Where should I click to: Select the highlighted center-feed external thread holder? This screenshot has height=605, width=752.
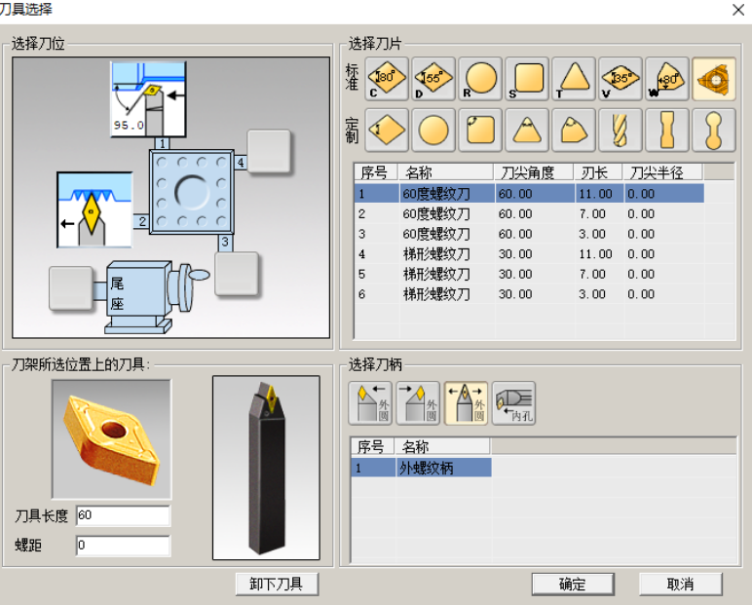click(x=466, y=402)
